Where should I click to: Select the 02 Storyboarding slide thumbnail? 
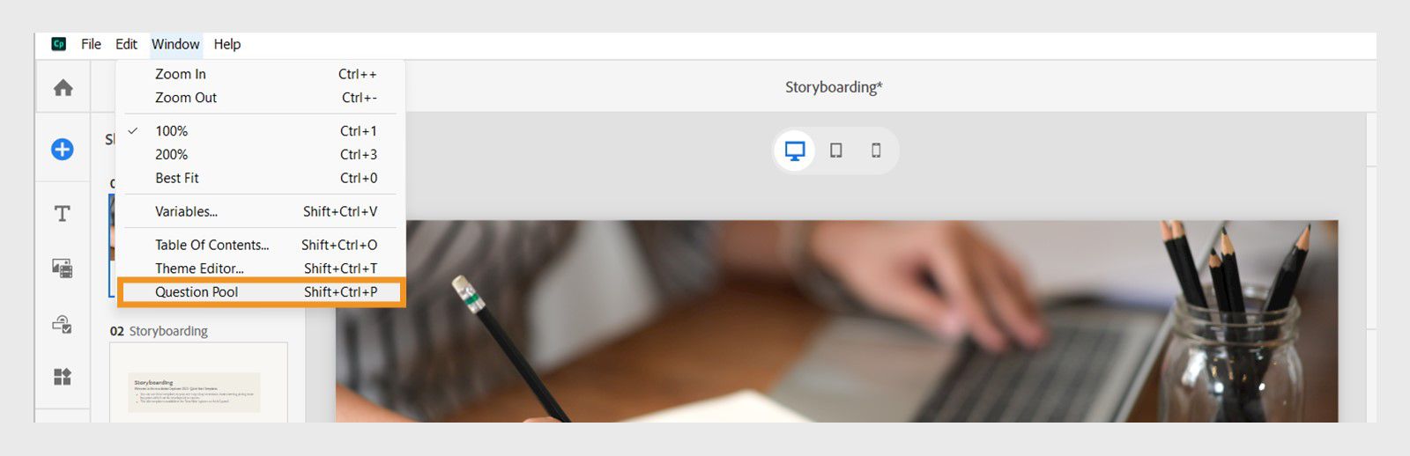pyautogui.click(x=198, y=382)
